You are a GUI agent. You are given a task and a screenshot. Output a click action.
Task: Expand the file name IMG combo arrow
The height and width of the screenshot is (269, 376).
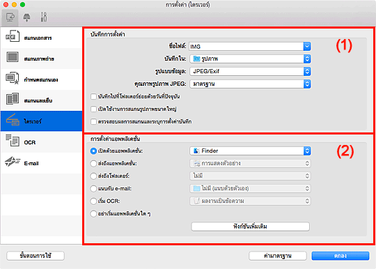(x=307, y=46)
